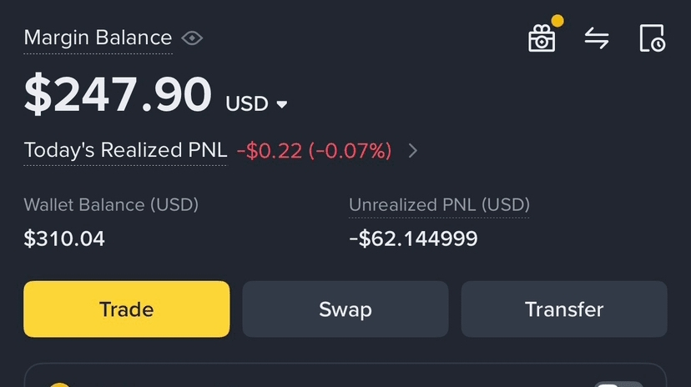Toggle the switch in the bottom card

[618, 384]
